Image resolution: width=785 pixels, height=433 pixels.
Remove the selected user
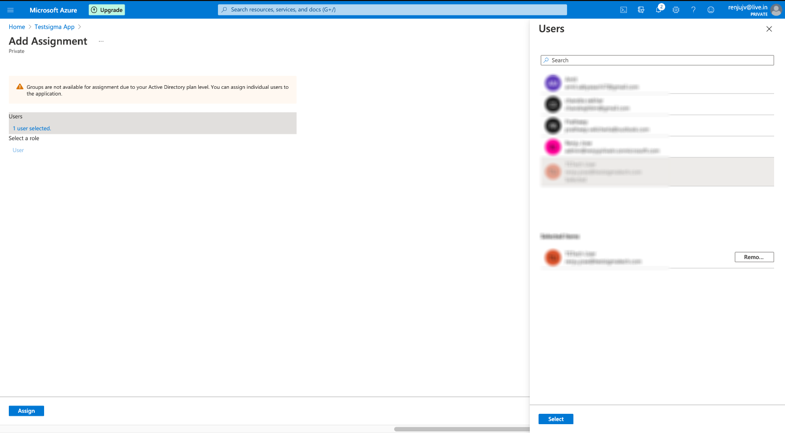point(754,257)
